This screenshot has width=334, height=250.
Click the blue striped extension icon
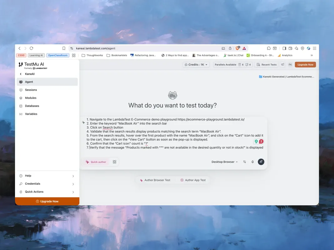point(308,48)
